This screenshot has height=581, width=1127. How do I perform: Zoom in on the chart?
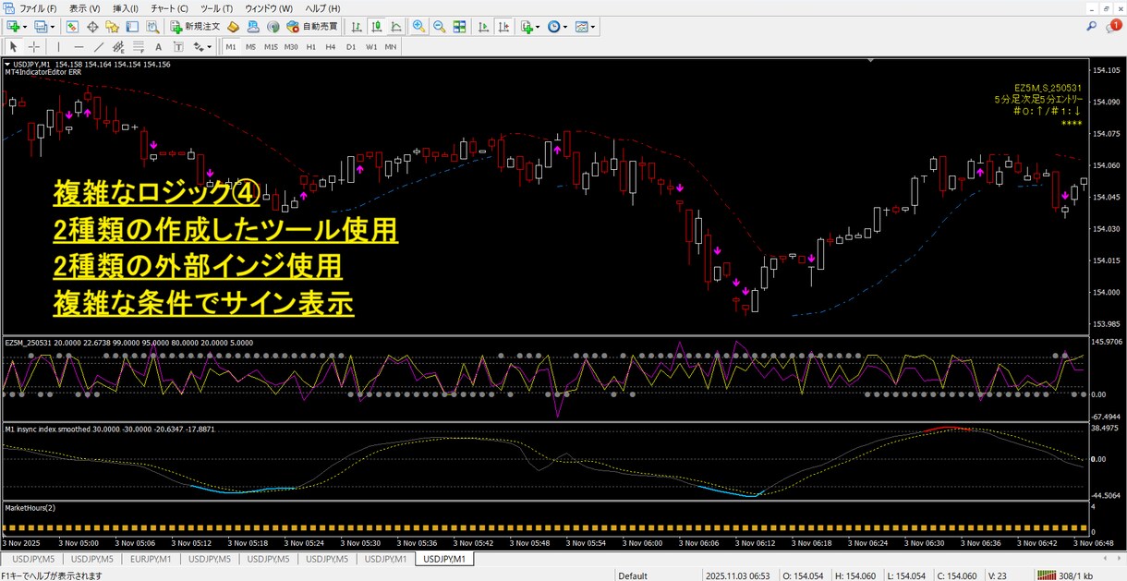click(x=419, y=27)
